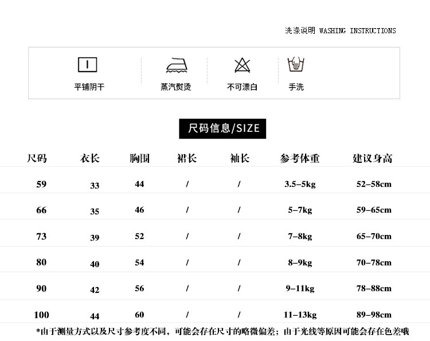430x341 pixels.
Task: Click the 59–65cm height cell
Action: (374, 210)
